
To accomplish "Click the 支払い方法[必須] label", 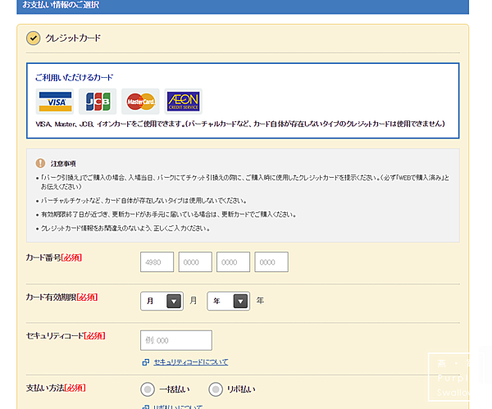I will 56,388.
